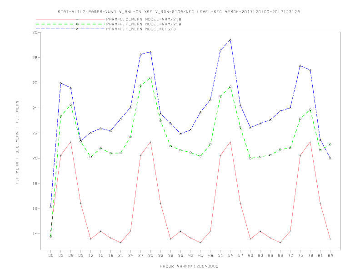Click y-axis tick label 26
Image resolution: width=360 pixels, height=278 pixels.
[x=35, y=83]
